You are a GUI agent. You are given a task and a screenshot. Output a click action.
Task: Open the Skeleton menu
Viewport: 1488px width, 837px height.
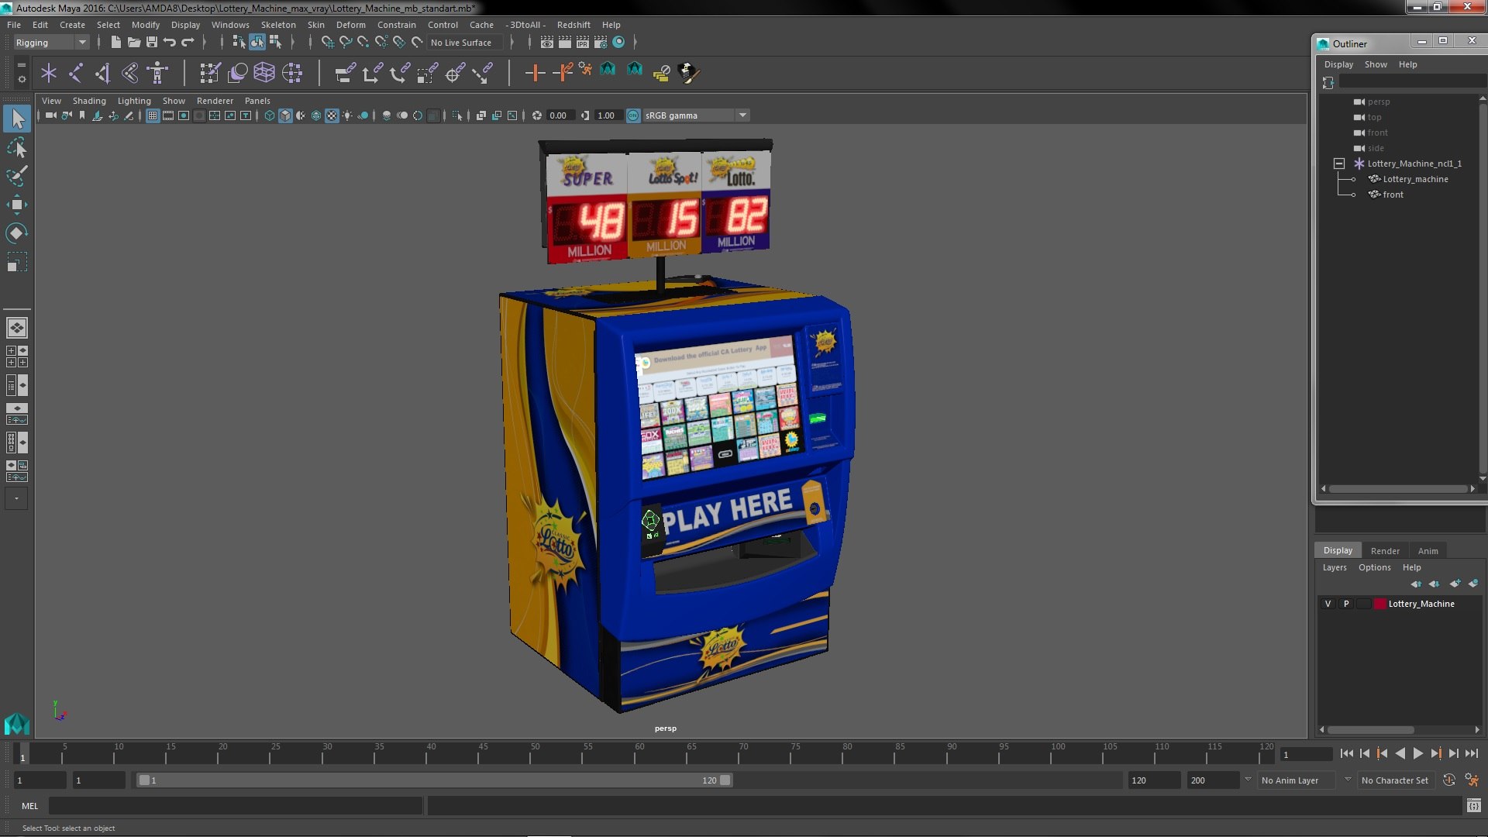[x=278, y=25]
